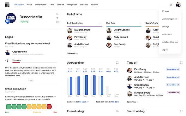Open the Last week to this week dropdown
Image resolution: width=186 pixels, height=116 pixels.
78,102
